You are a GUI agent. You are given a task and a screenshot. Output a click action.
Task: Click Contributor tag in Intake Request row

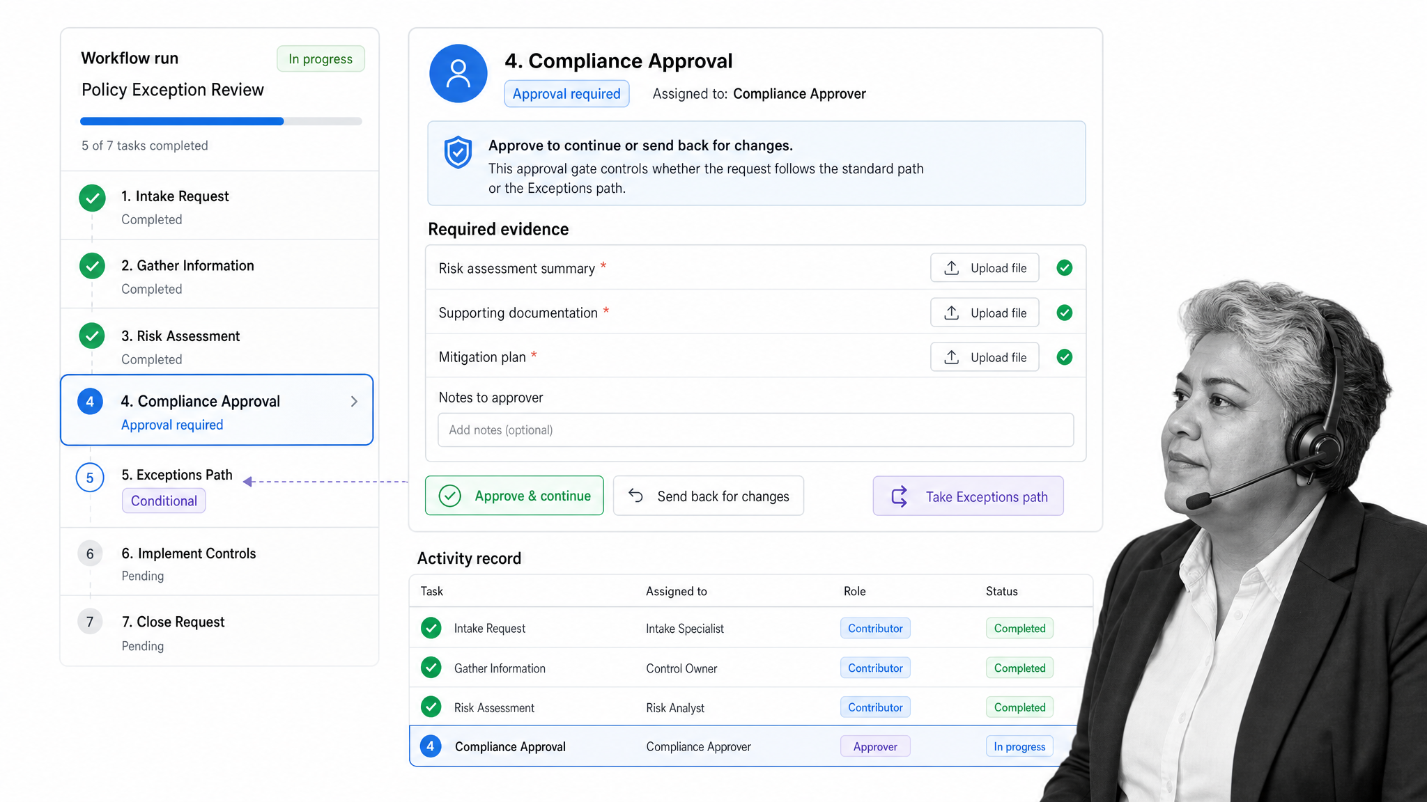(875, 628)
